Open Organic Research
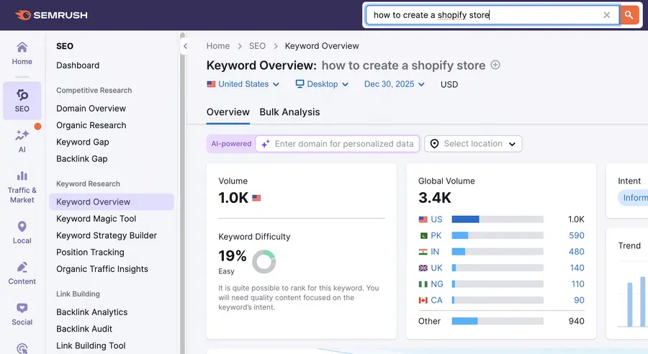This screenshot has height=354, width=648. click(91, 126)
